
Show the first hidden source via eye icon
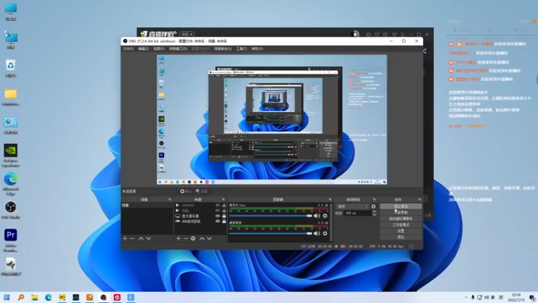217,205
